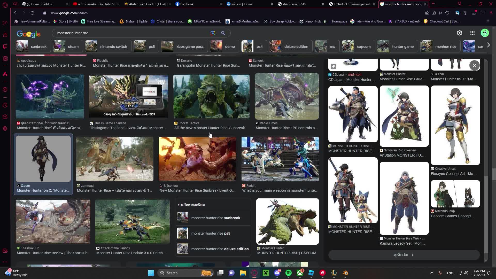Expand the hidden bookmarks overflow chevron
This screenshot has width=496, height=279.
[x=488, y=21]
